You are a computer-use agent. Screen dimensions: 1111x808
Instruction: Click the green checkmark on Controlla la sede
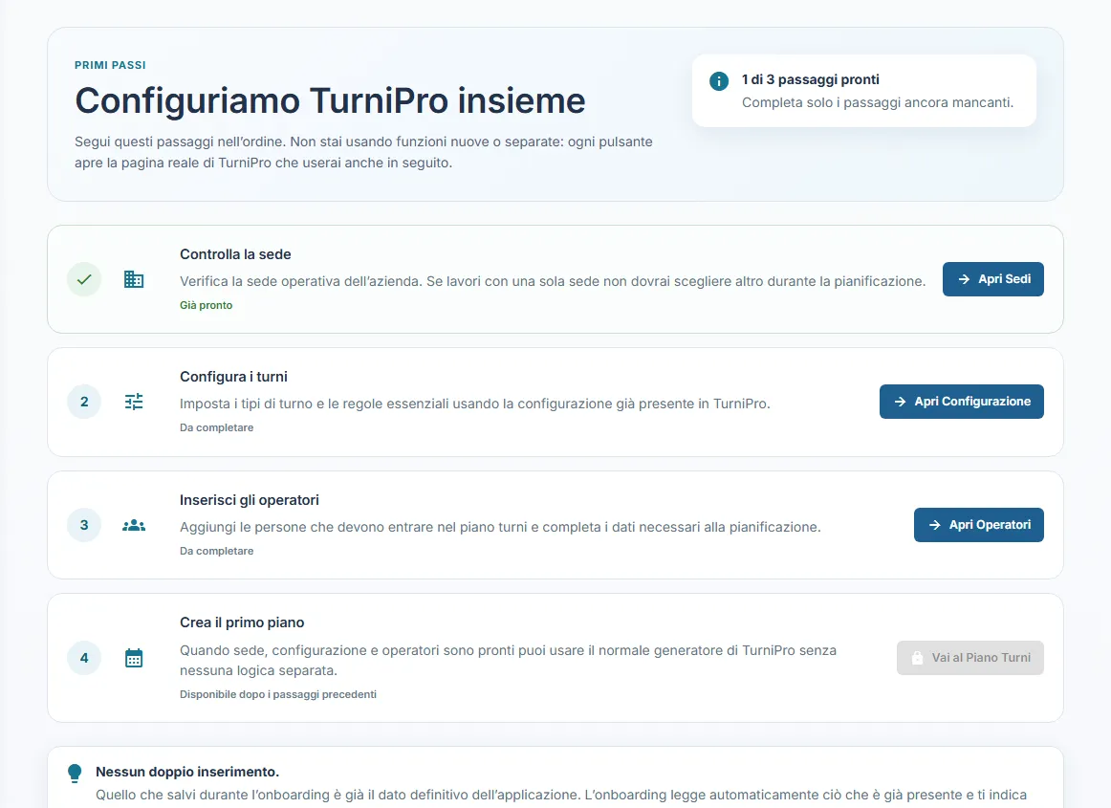pyautogui.click(x=84, y=279)
